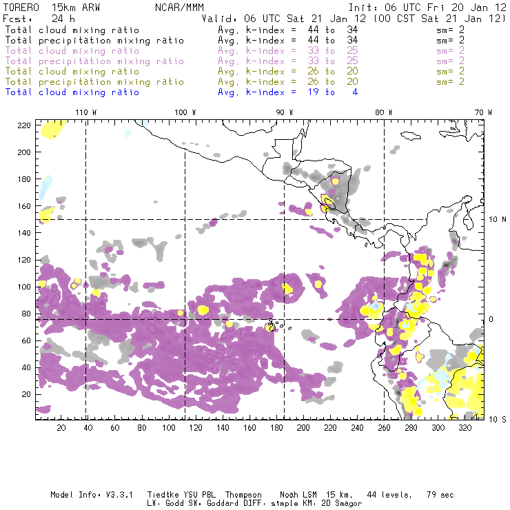The image size is (510, 510).
Task: Click the x-axis "320" tick label
Action: [x=465, y=428]
